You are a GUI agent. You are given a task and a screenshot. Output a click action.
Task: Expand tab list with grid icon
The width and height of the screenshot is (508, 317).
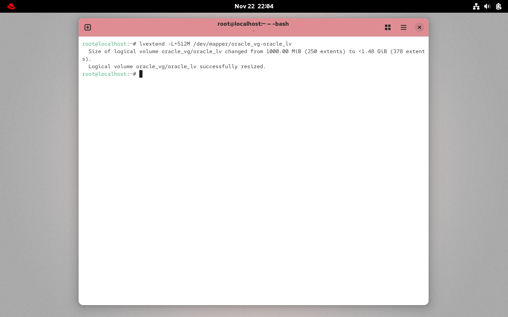[x=387, y=27]
